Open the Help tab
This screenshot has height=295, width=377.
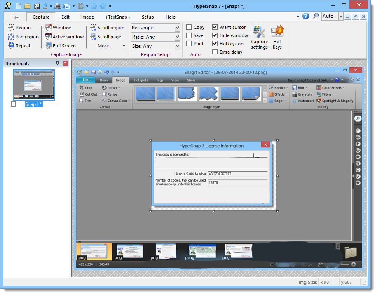tap(171, 17)
